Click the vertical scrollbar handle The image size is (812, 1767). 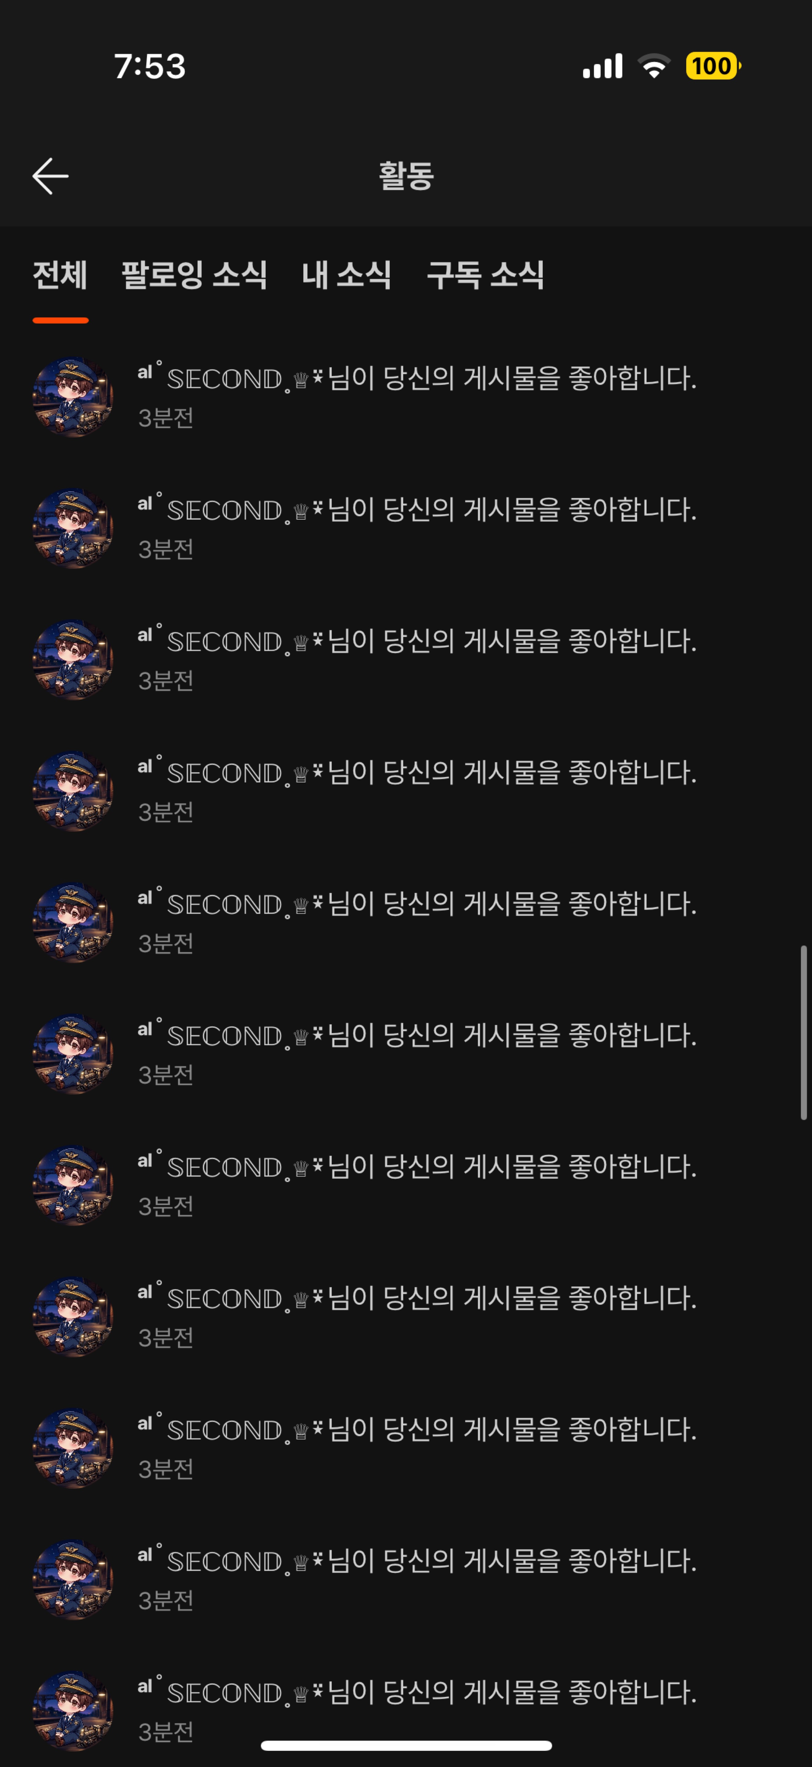(804, 1032)
